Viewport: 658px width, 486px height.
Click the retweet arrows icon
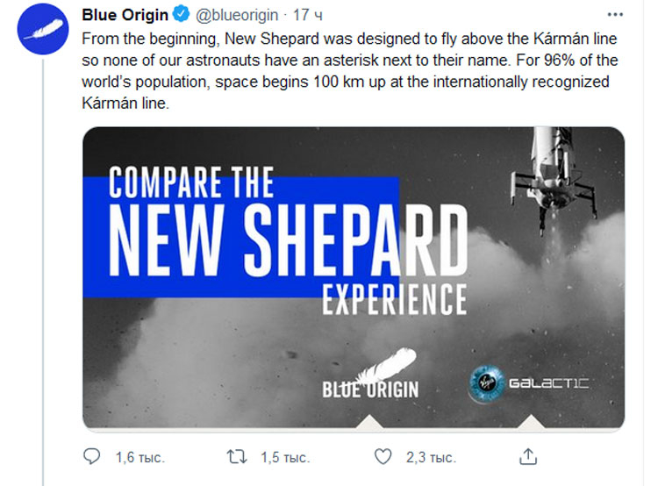point(237,457)
